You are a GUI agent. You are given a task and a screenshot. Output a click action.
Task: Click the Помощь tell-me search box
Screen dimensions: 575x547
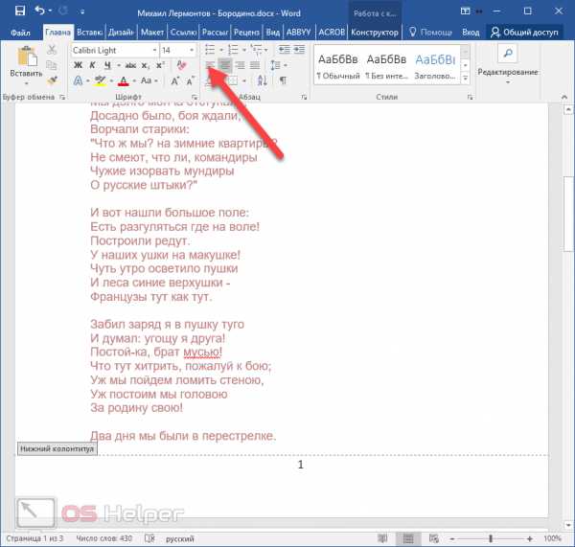(x=430, y=33)
